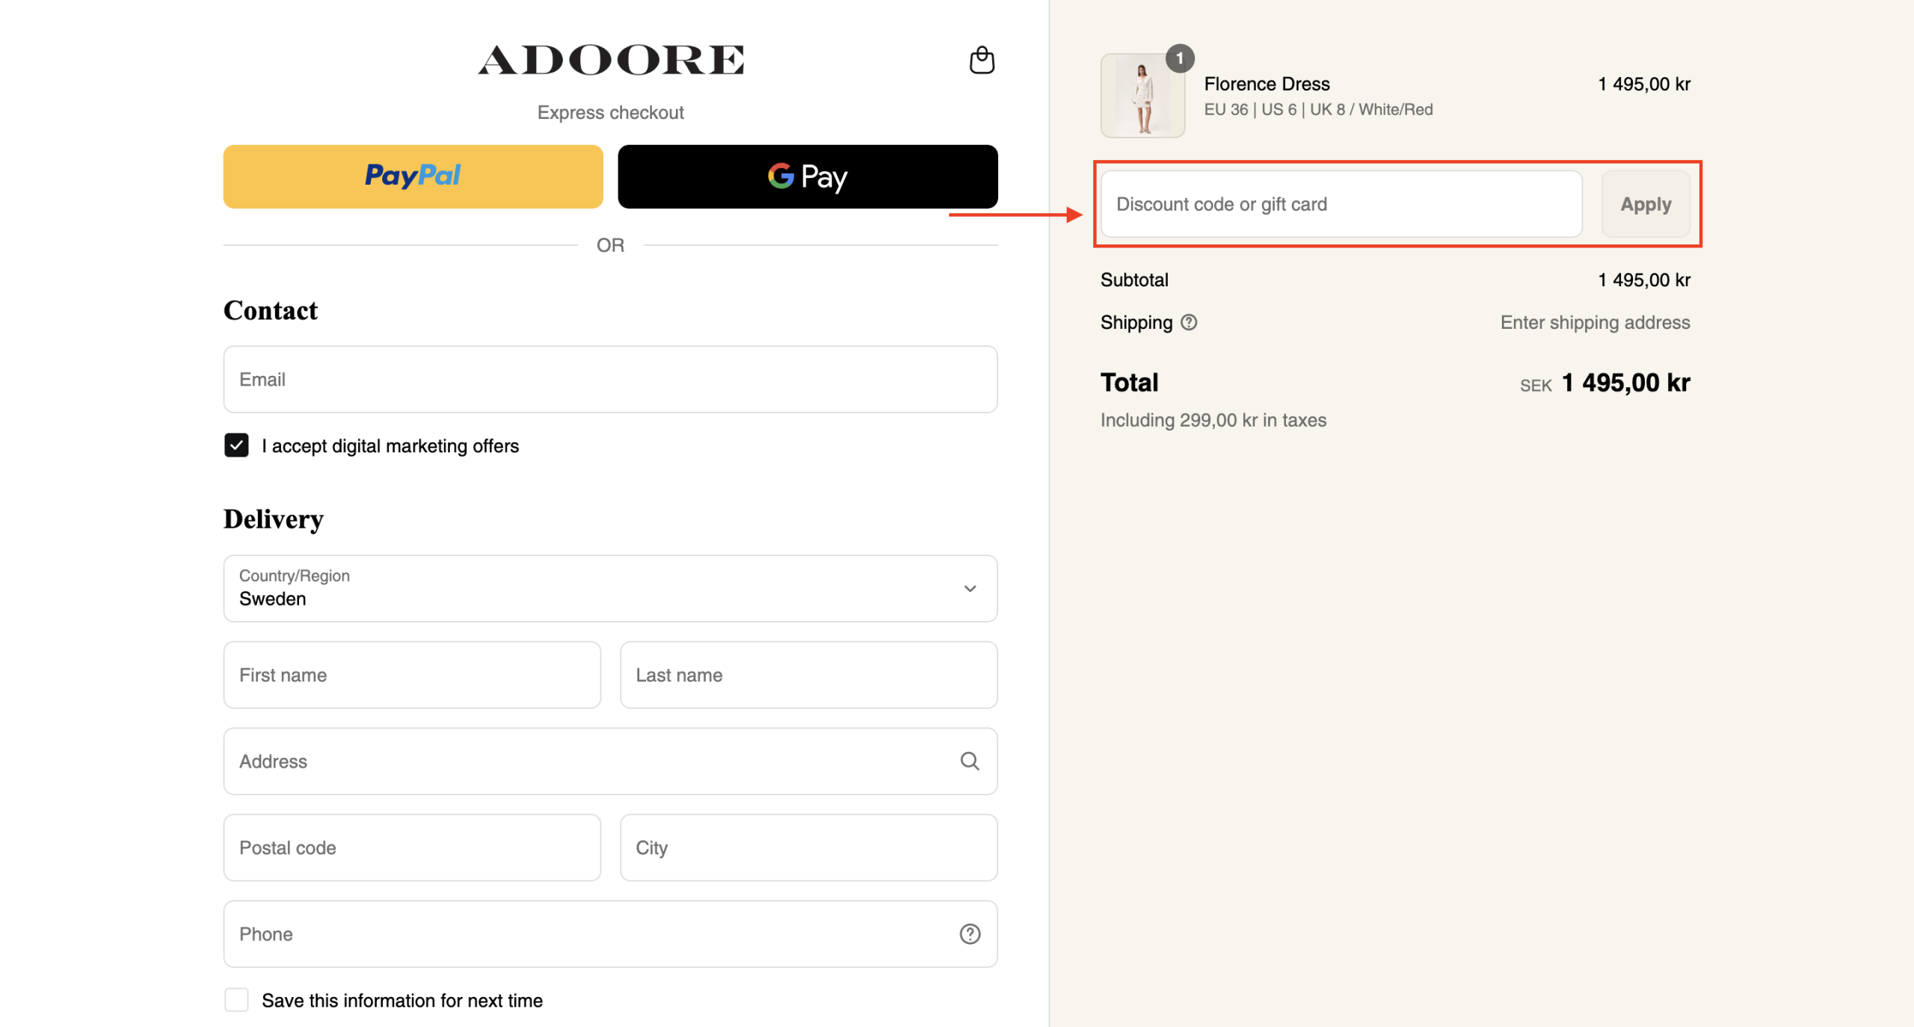Click the Phone field help icon
Image resolution: width=1914 pixels, height=1027 pixels.
coord(970,934)
